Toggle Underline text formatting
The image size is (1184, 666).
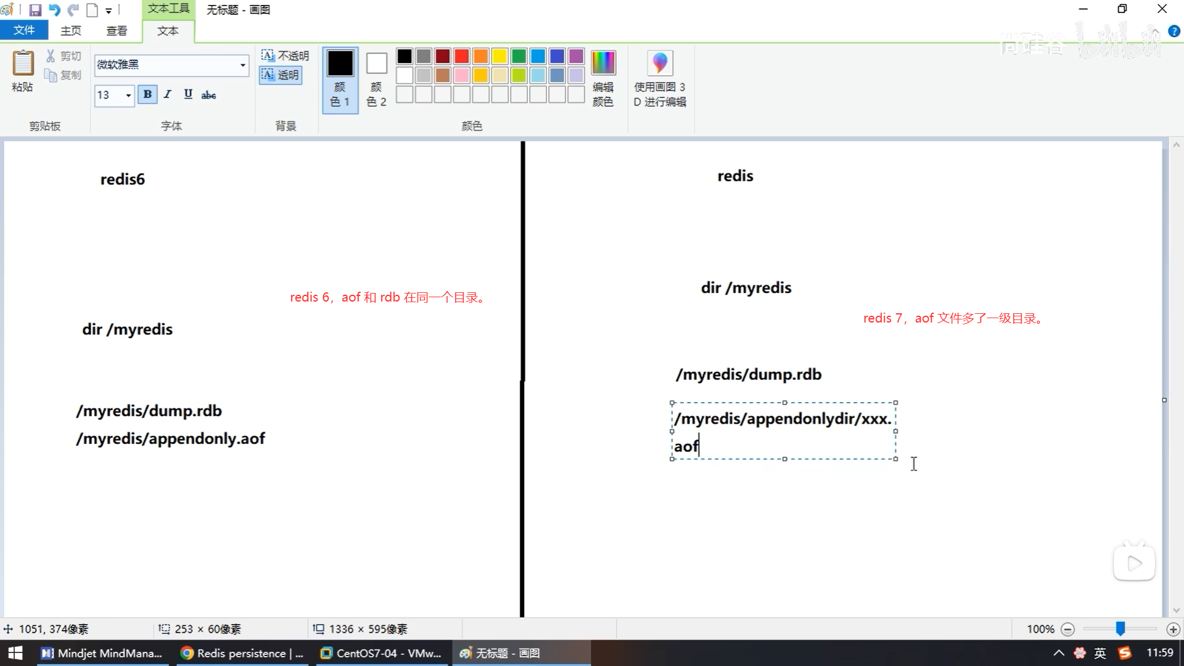[x=188, y=94]
